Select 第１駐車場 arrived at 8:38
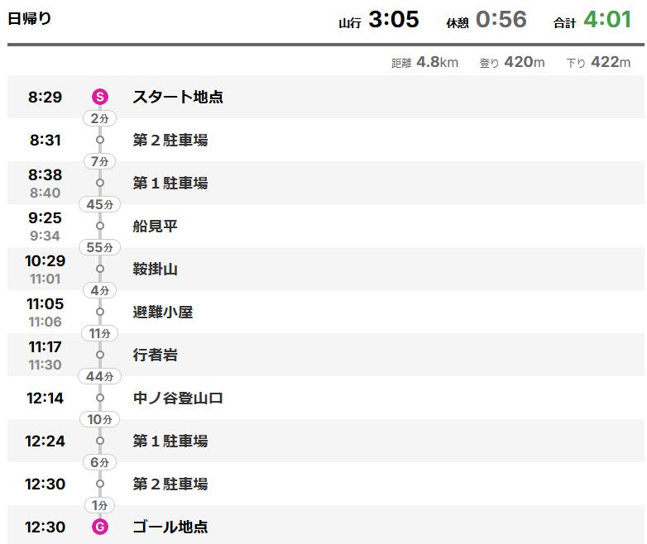 coord(170,183)
